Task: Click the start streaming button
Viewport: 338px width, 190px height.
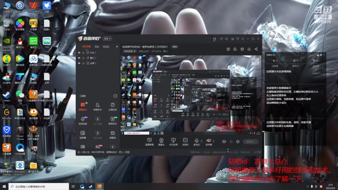Action: tap(251, 141)
